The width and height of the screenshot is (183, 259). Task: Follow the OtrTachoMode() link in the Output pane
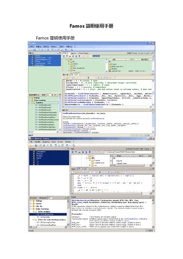130,219
